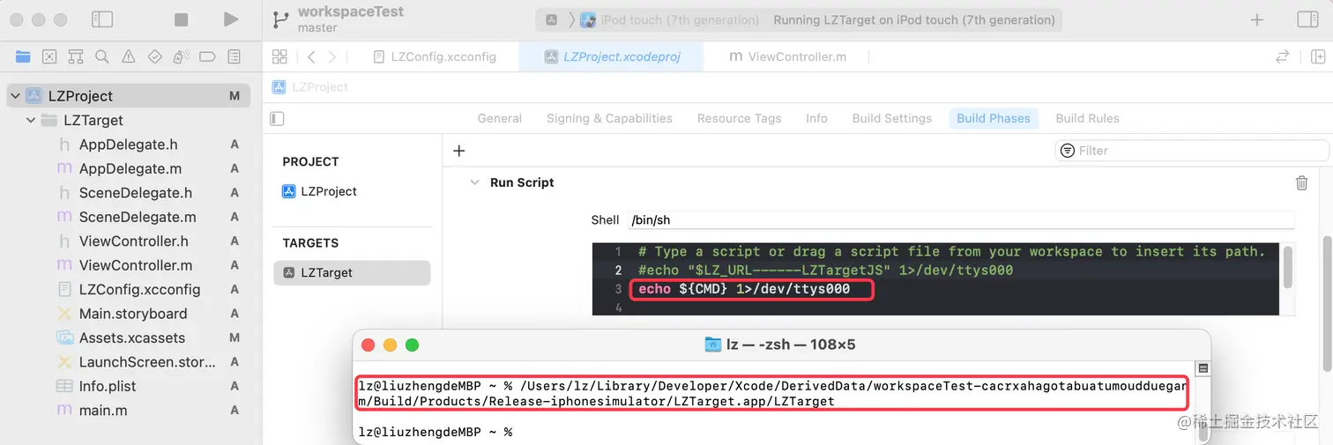Toggle the inspectors panel in toolbar
Screen dimensions: 1333x445
pos(1308,19)
